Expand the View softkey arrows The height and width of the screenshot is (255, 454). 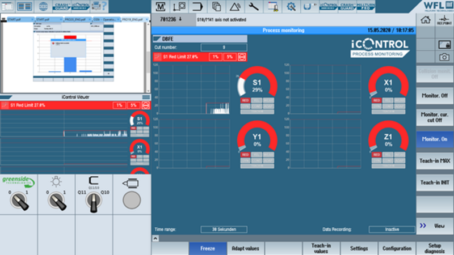[x=423, y=225]
